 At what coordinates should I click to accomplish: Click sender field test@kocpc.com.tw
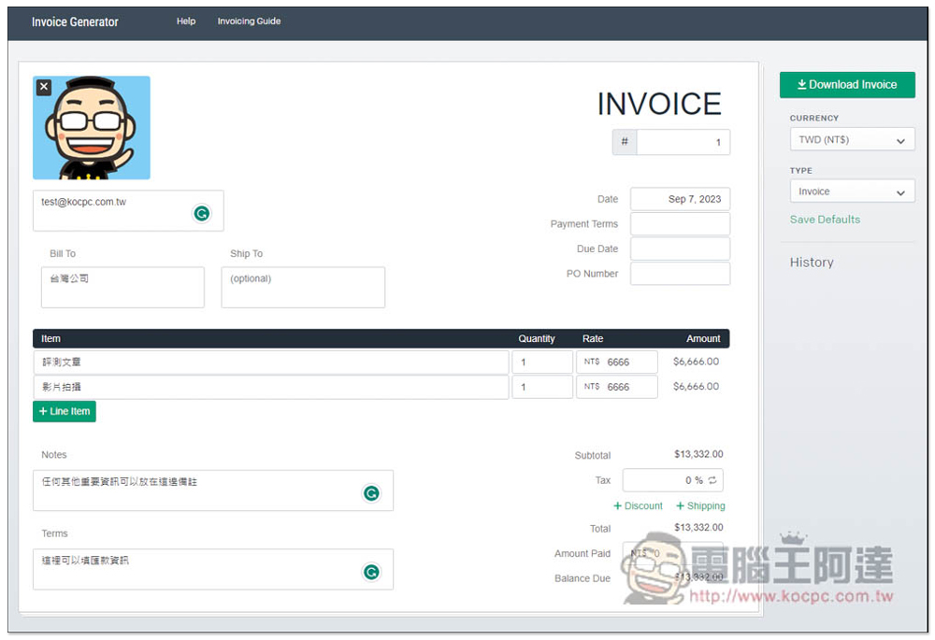pos(128,211)
